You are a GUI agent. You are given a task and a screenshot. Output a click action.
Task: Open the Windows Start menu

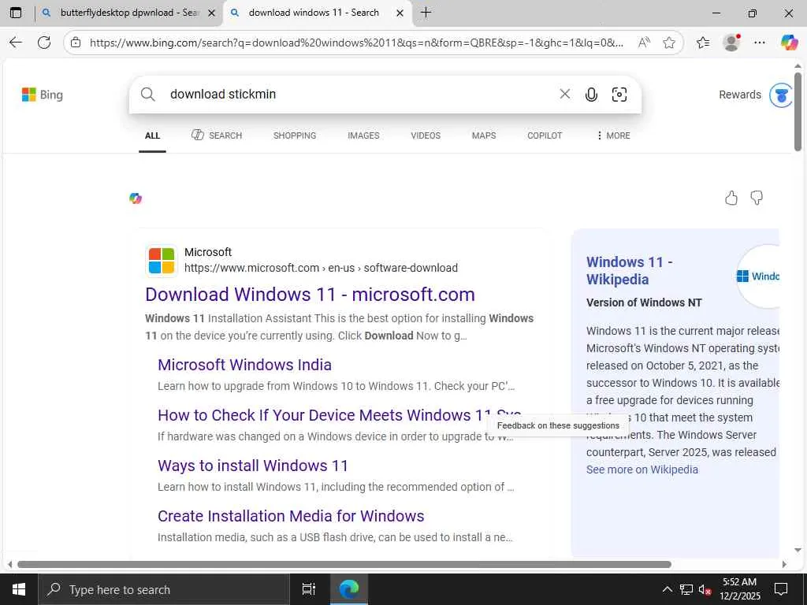(19, 589)
